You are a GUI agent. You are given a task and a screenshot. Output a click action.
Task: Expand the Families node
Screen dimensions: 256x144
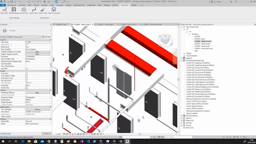[181, 123]
